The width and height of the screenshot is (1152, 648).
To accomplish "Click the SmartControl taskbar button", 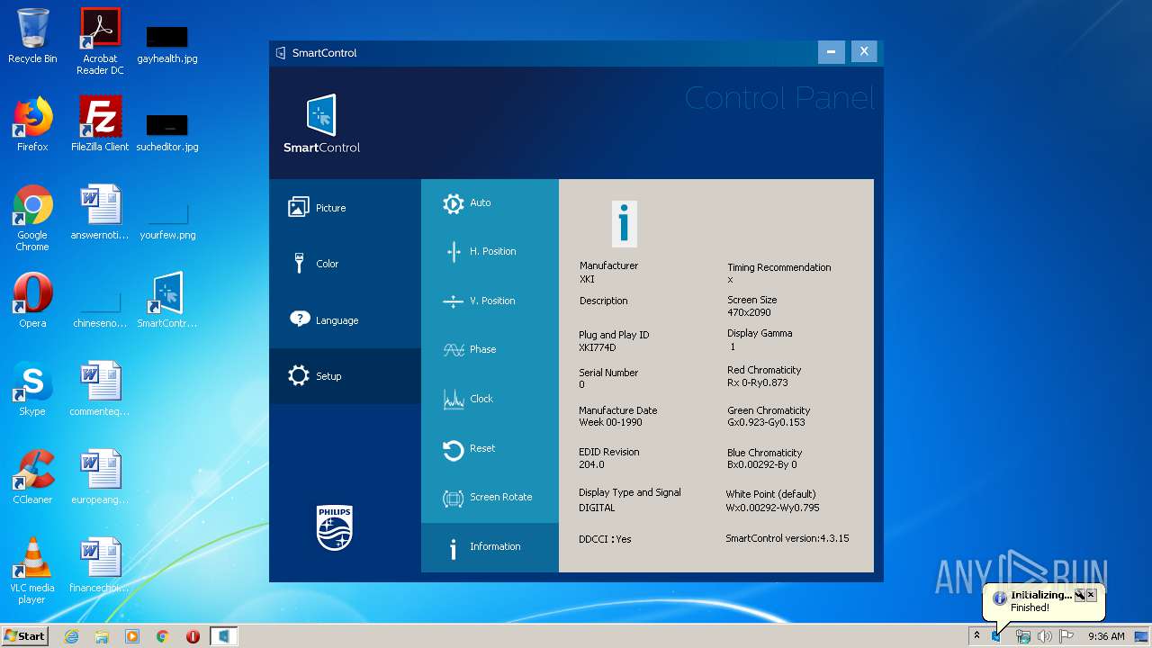I will pos(224,636).
